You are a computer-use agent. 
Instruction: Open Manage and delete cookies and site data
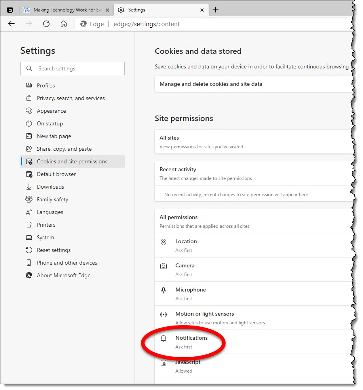tap(253, 84)
